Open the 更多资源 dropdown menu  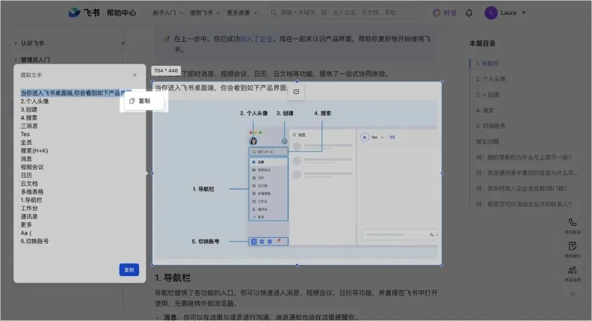tap(242, 13)
